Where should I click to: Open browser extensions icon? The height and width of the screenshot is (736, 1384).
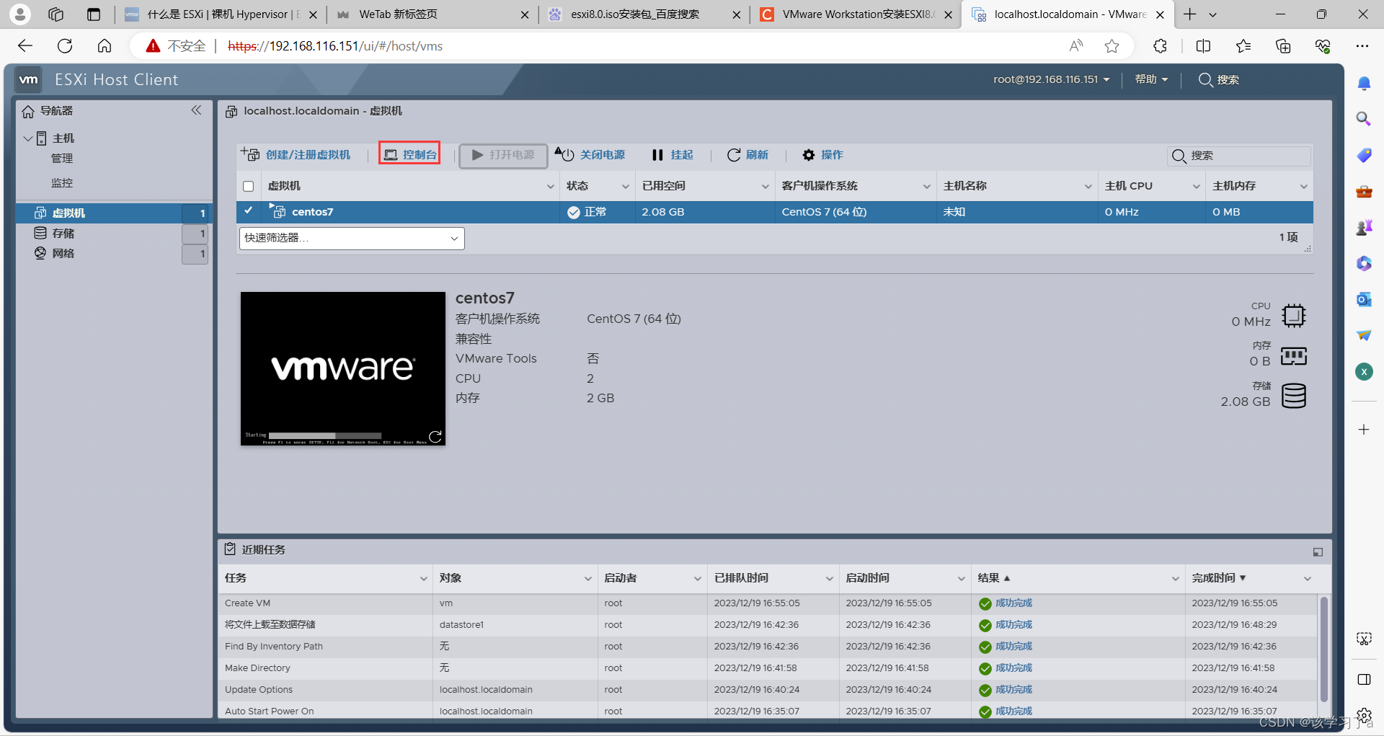1160,46
